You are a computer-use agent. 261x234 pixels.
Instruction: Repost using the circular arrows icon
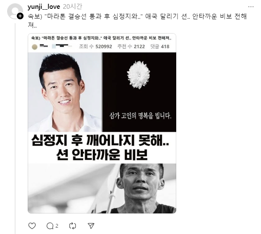(73, 226)
